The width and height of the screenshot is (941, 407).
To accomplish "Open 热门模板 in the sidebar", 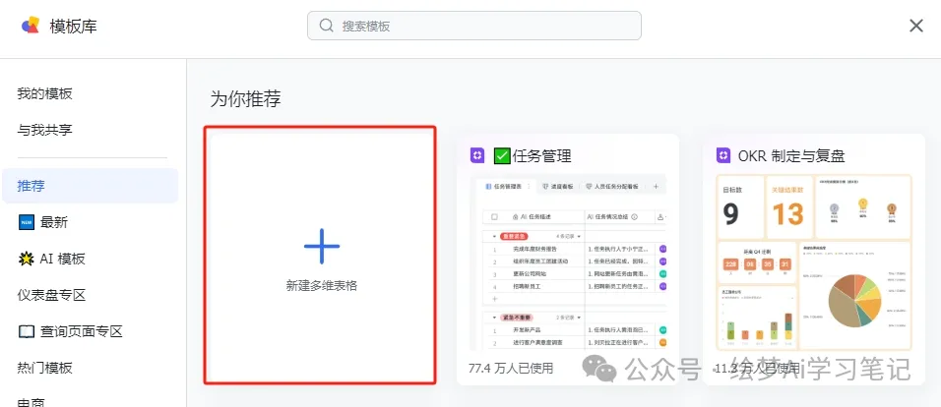I will point(45,368).
